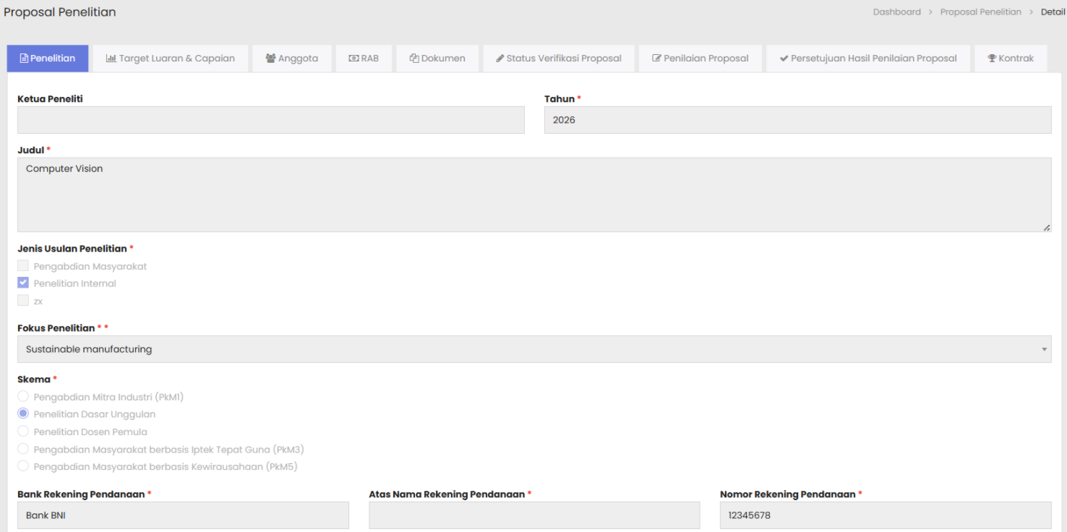Click the Nomor Rekening Pendanaan field

coord(885,515)
